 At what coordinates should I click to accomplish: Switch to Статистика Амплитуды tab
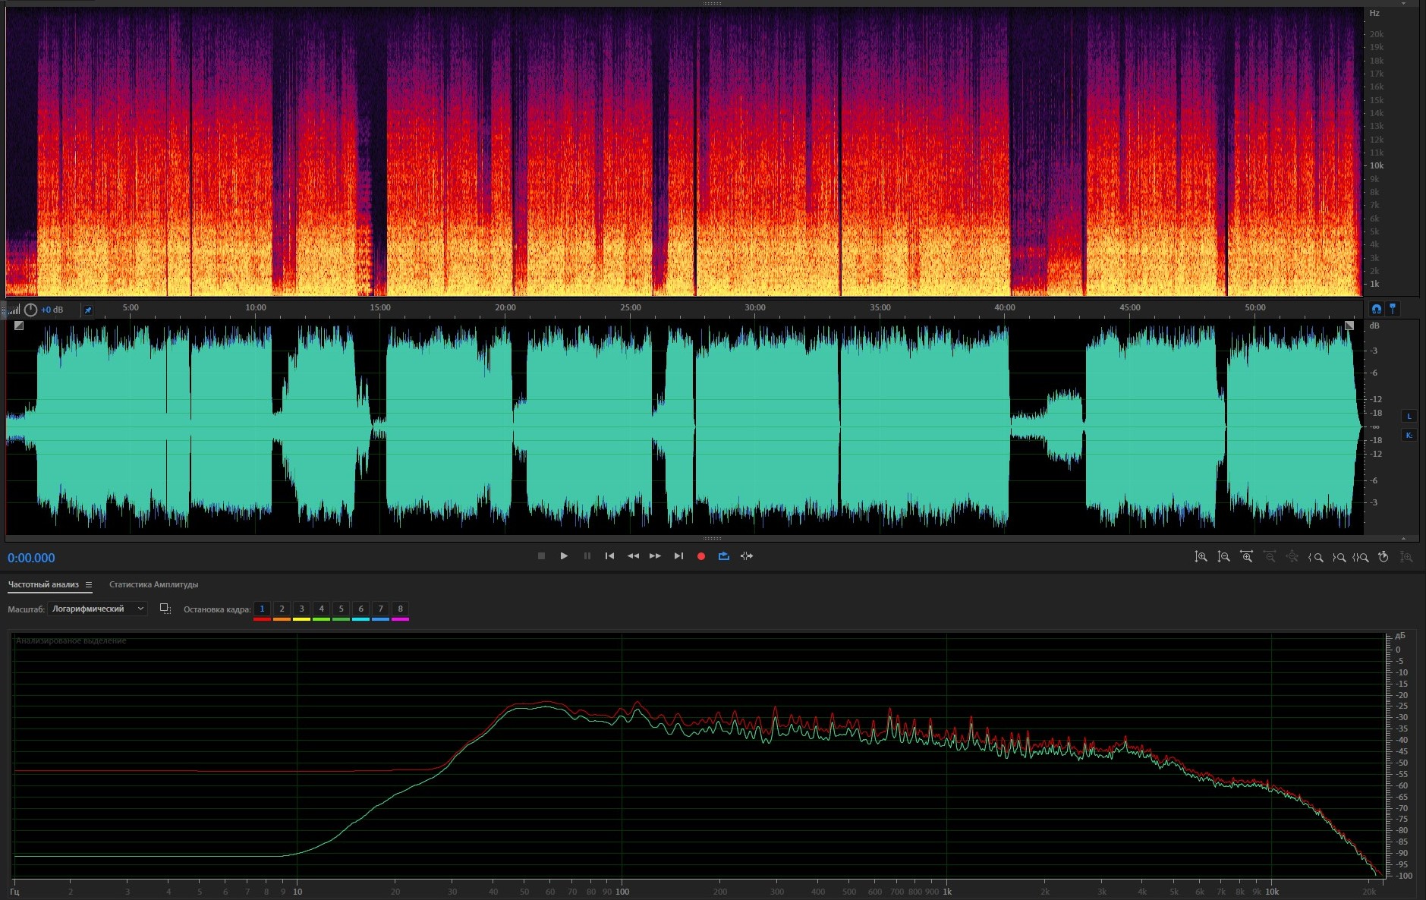153,584
